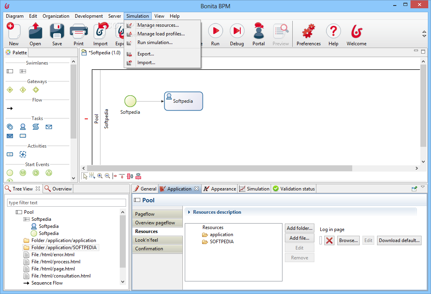Switch to the Validation status tab
This screenshot has width=431, height=294.
point(294,189)
